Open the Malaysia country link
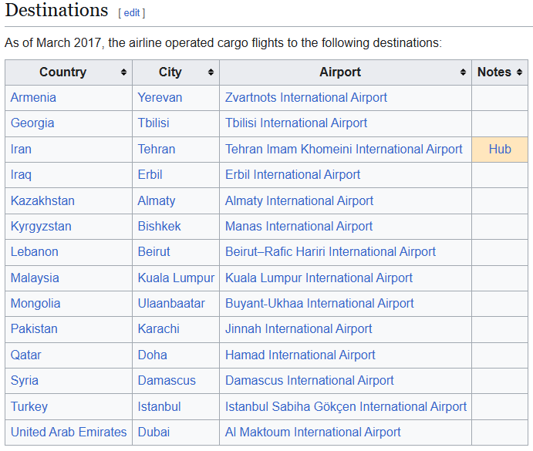Image resolution: width=533 pixels, height=451 pixels. click(x=35, y=278)
